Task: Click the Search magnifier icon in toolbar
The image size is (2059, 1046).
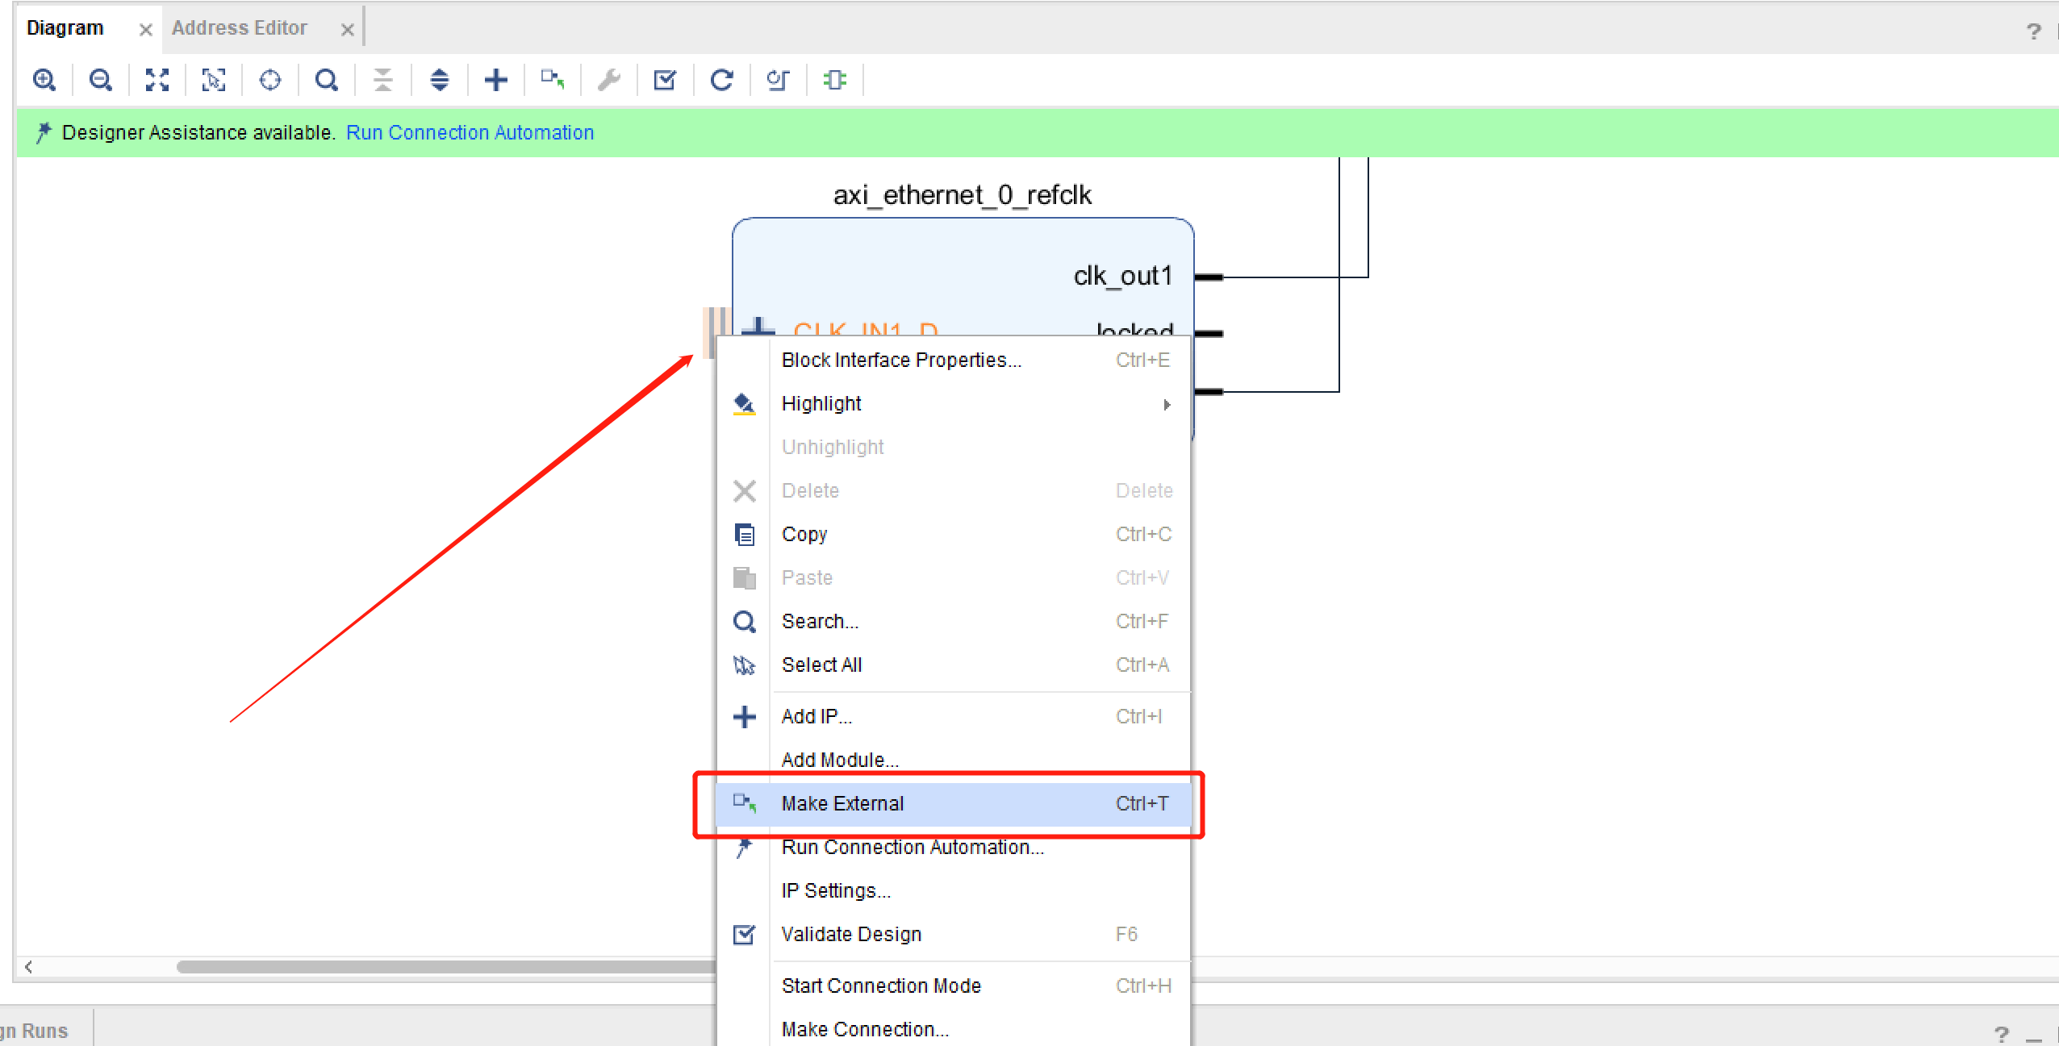Action: click(327, 80)
